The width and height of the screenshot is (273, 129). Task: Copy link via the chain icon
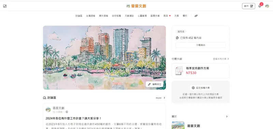[196, 16]
